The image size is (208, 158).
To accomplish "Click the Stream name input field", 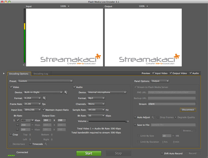I will (172, 104).
